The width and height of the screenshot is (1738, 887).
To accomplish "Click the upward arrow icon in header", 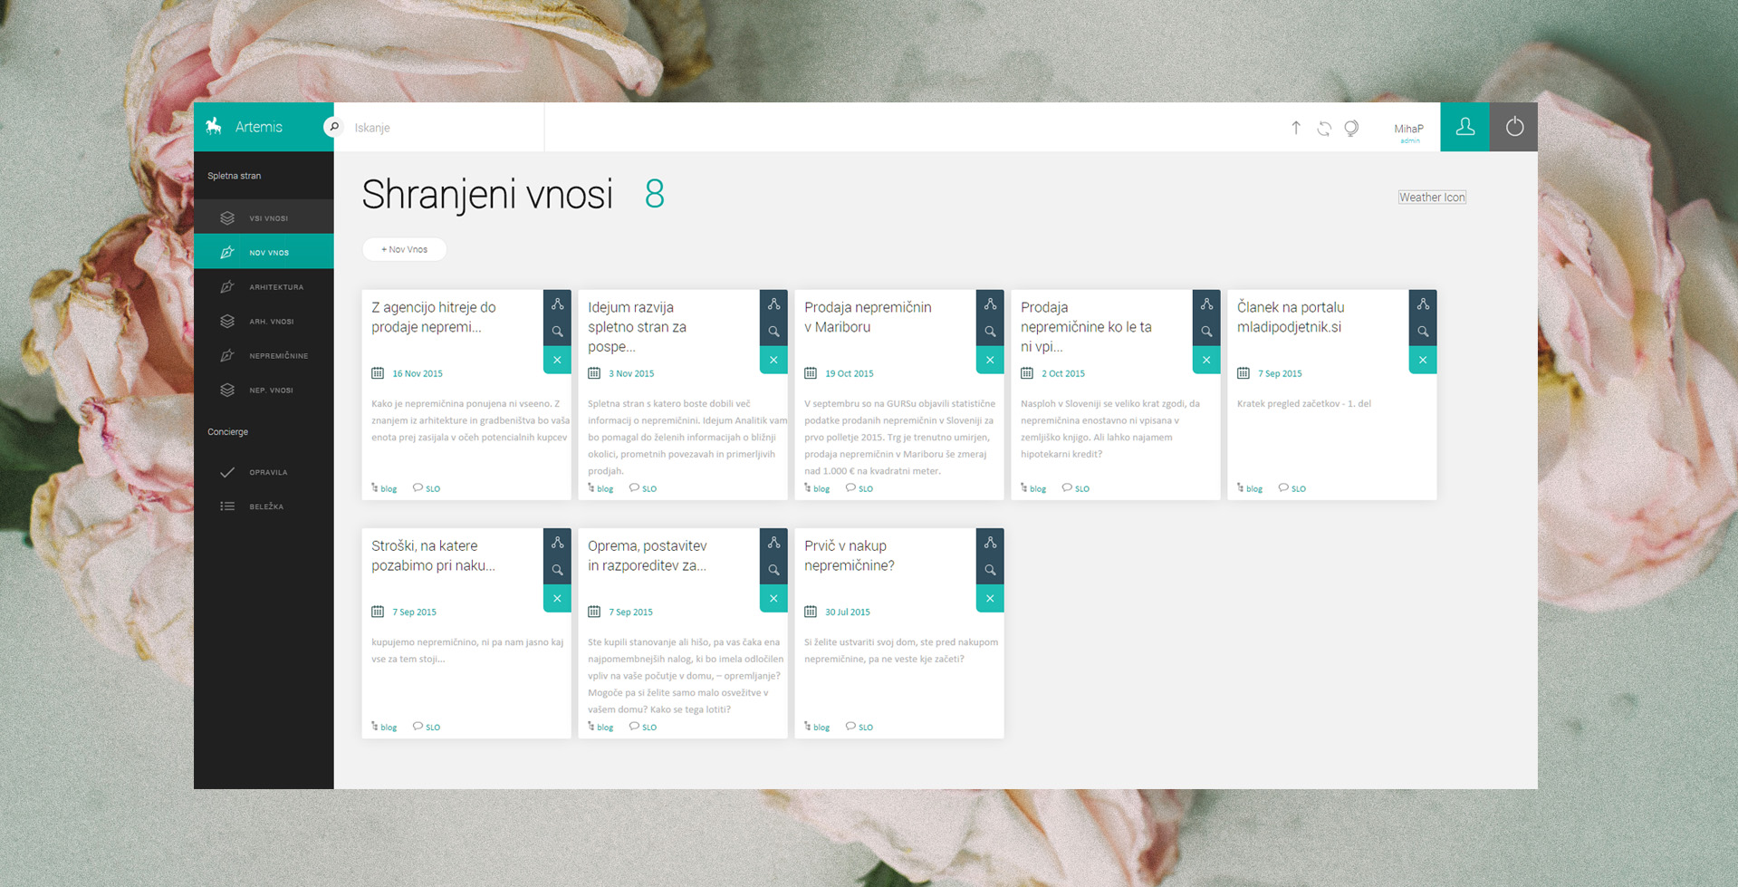I will (1296, 129).
